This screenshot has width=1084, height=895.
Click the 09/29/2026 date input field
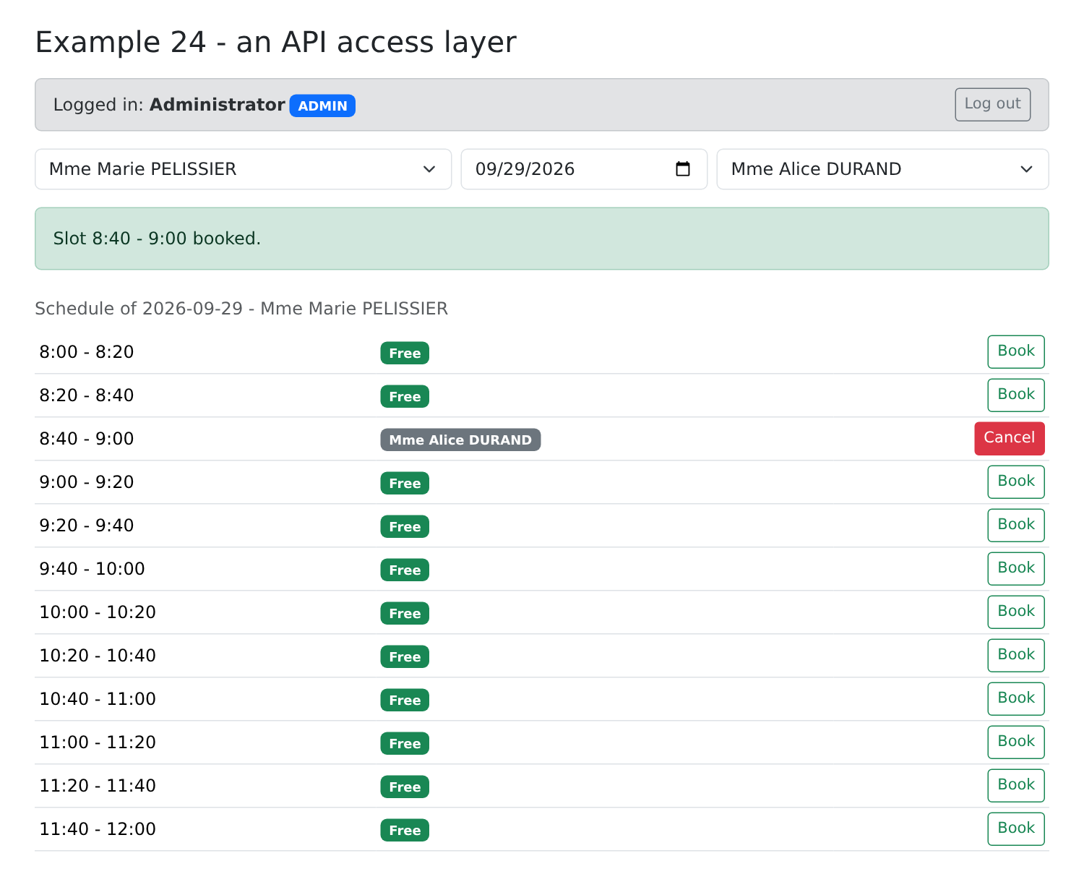tap(584, 169)
